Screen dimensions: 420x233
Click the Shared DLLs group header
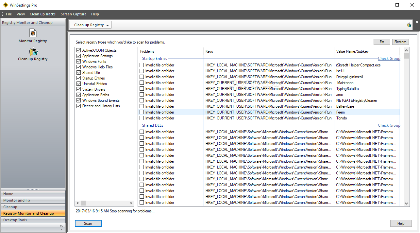pyautogui.click(x=153, y=125)
